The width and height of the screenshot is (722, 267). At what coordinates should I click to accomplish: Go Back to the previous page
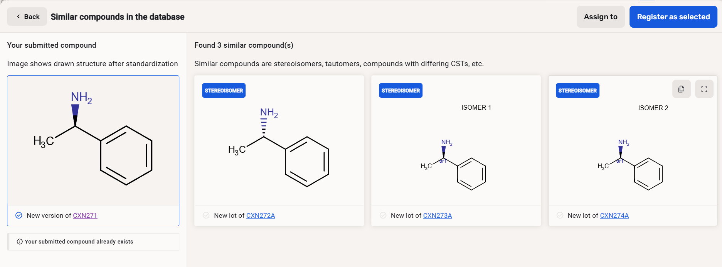27,17
